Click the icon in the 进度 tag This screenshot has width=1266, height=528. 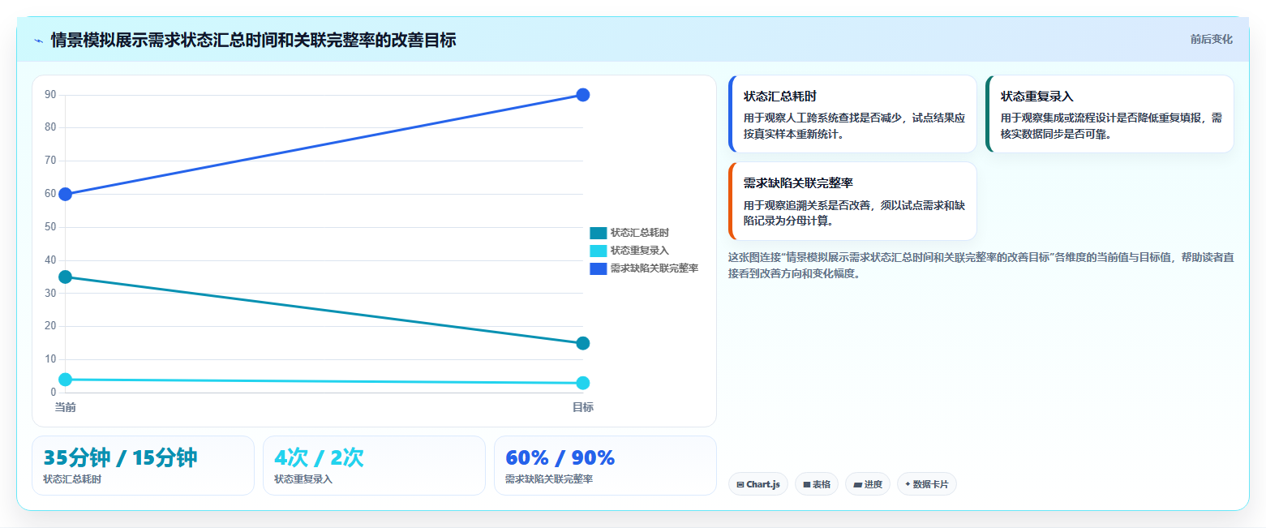[x=857, y=485]
